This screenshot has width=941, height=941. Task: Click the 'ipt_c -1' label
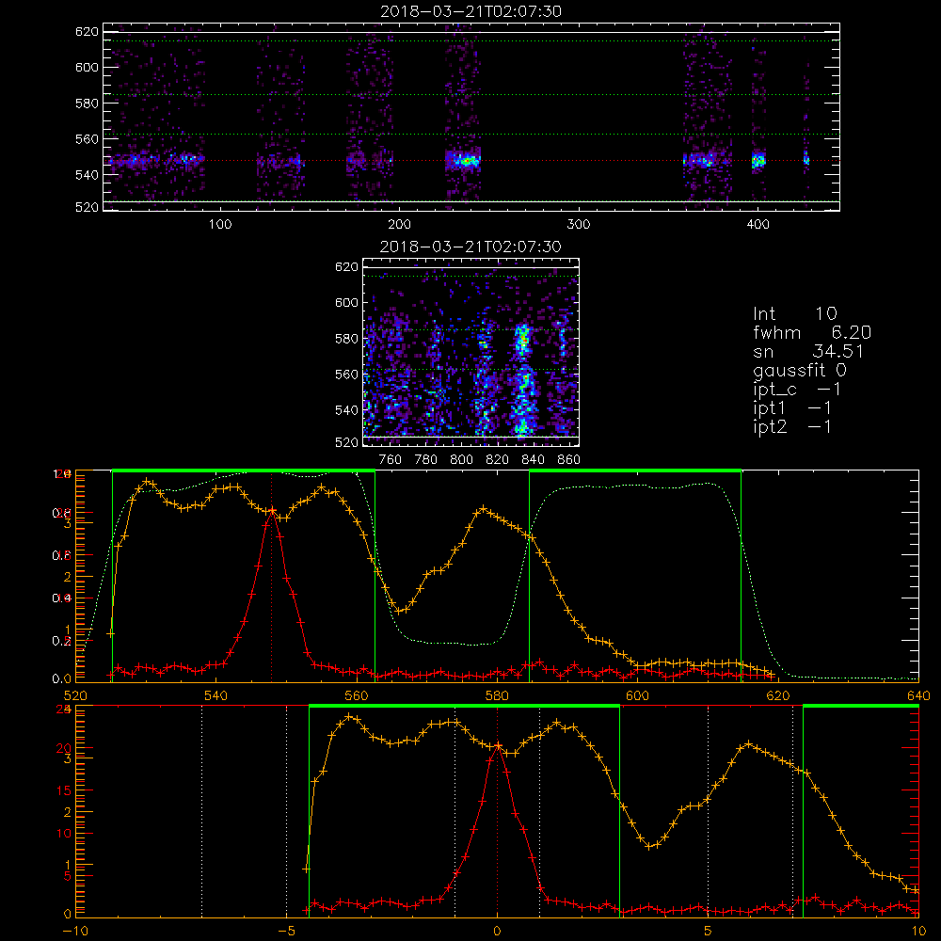click(x=797, y=390)
